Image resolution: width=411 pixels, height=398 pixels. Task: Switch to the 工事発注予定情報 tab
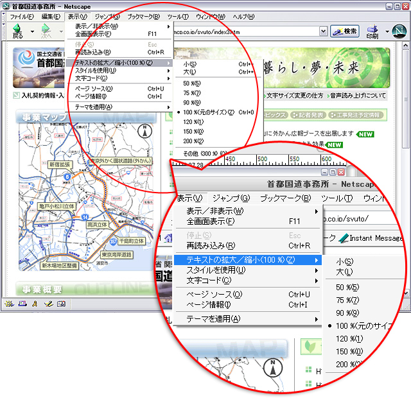pos(356,115)
